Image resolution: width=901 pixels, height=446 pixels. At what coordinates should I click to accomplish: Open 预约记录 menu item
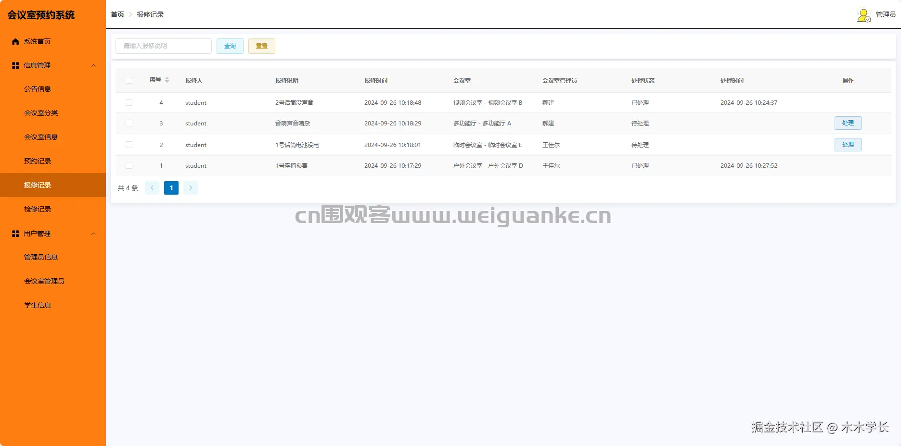(x=53, y=161)
